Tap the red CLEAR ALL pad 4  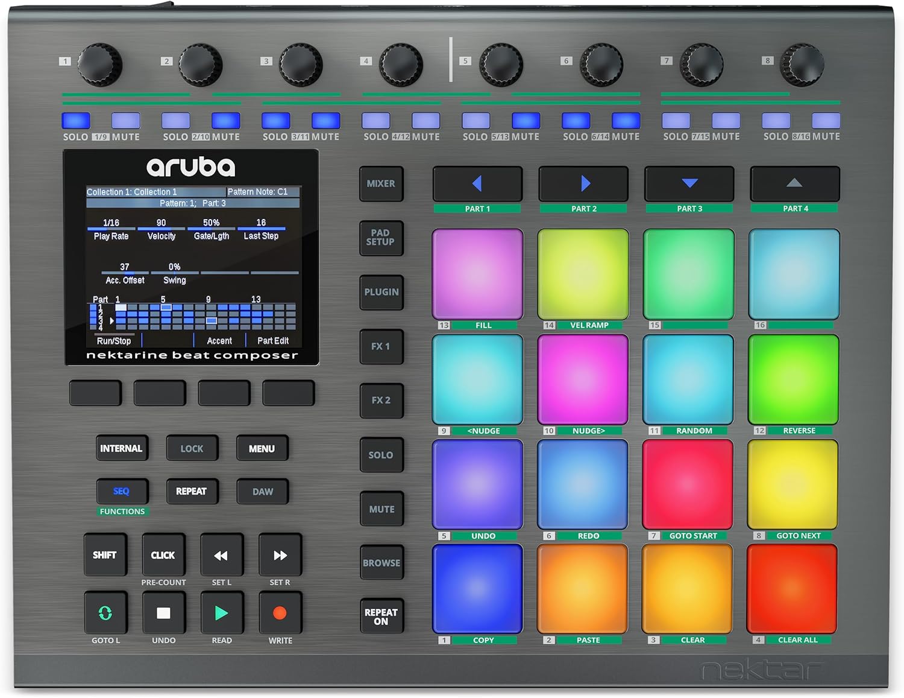tap(792, 589)
